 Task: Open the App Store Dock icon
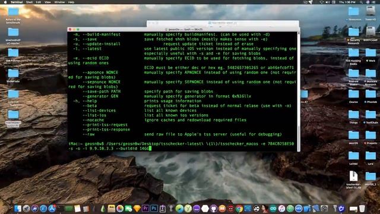52,209
